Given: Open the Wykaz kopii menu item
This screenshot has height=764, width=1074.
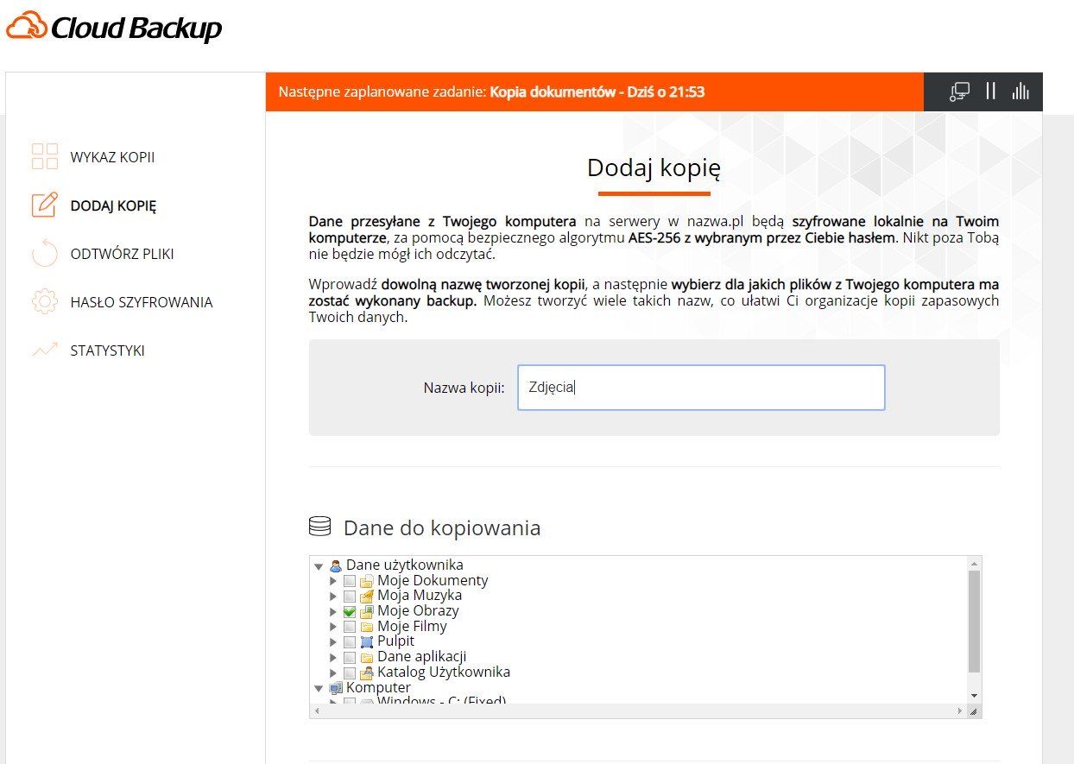Looking at the screenshot, I should pyautogui.click(x=112, y=157).
